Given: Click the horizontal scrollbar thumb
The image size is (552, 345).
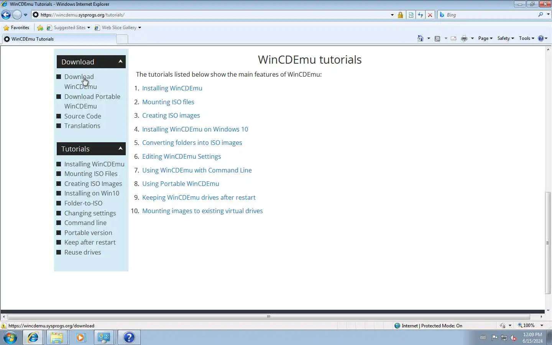Looking at the screenshot, I should [269, 317].
